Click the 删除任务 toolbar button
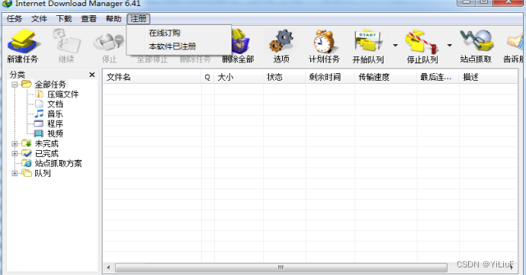526x275 pixels. click(x=195, y=59)
